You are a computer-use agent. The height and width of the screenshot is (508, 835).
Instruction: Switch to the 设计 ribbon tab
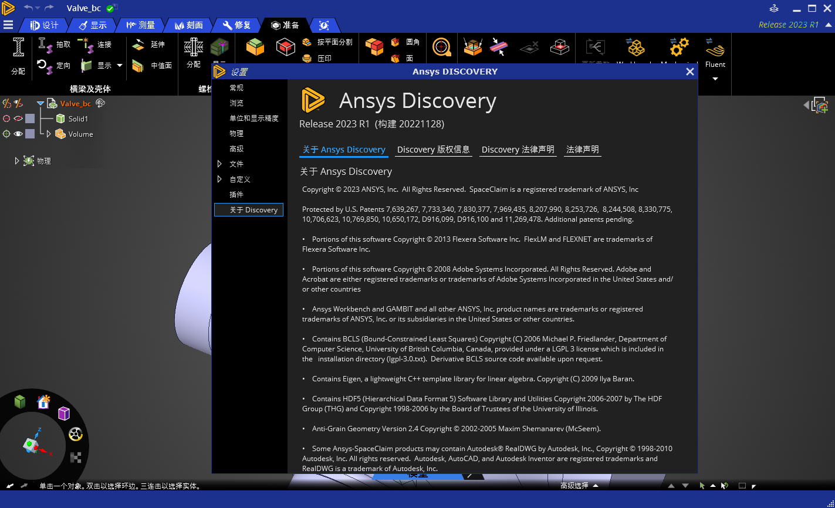[45, 25]
